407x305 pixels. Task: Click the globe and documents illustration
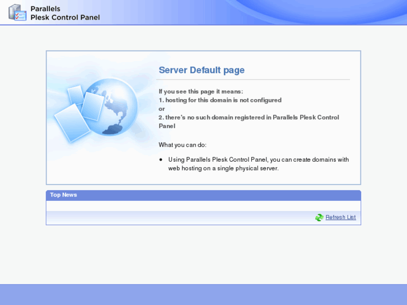(96, 110)
